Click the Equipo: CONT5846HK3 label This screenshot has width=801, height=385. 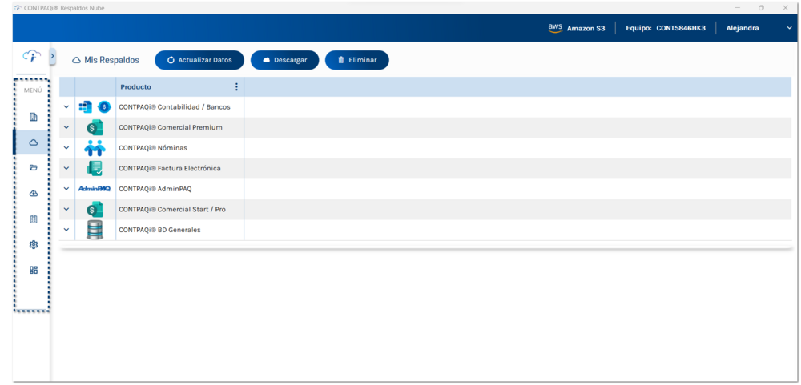click(666, 28)
